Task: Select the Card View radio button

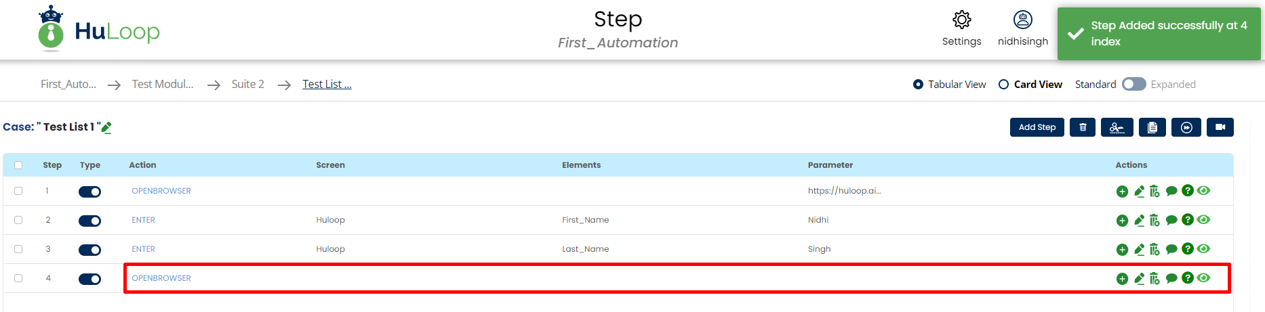Action: 1003,85
